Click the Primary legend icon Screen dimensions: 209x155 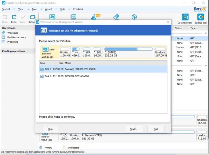tap(41, 148)
